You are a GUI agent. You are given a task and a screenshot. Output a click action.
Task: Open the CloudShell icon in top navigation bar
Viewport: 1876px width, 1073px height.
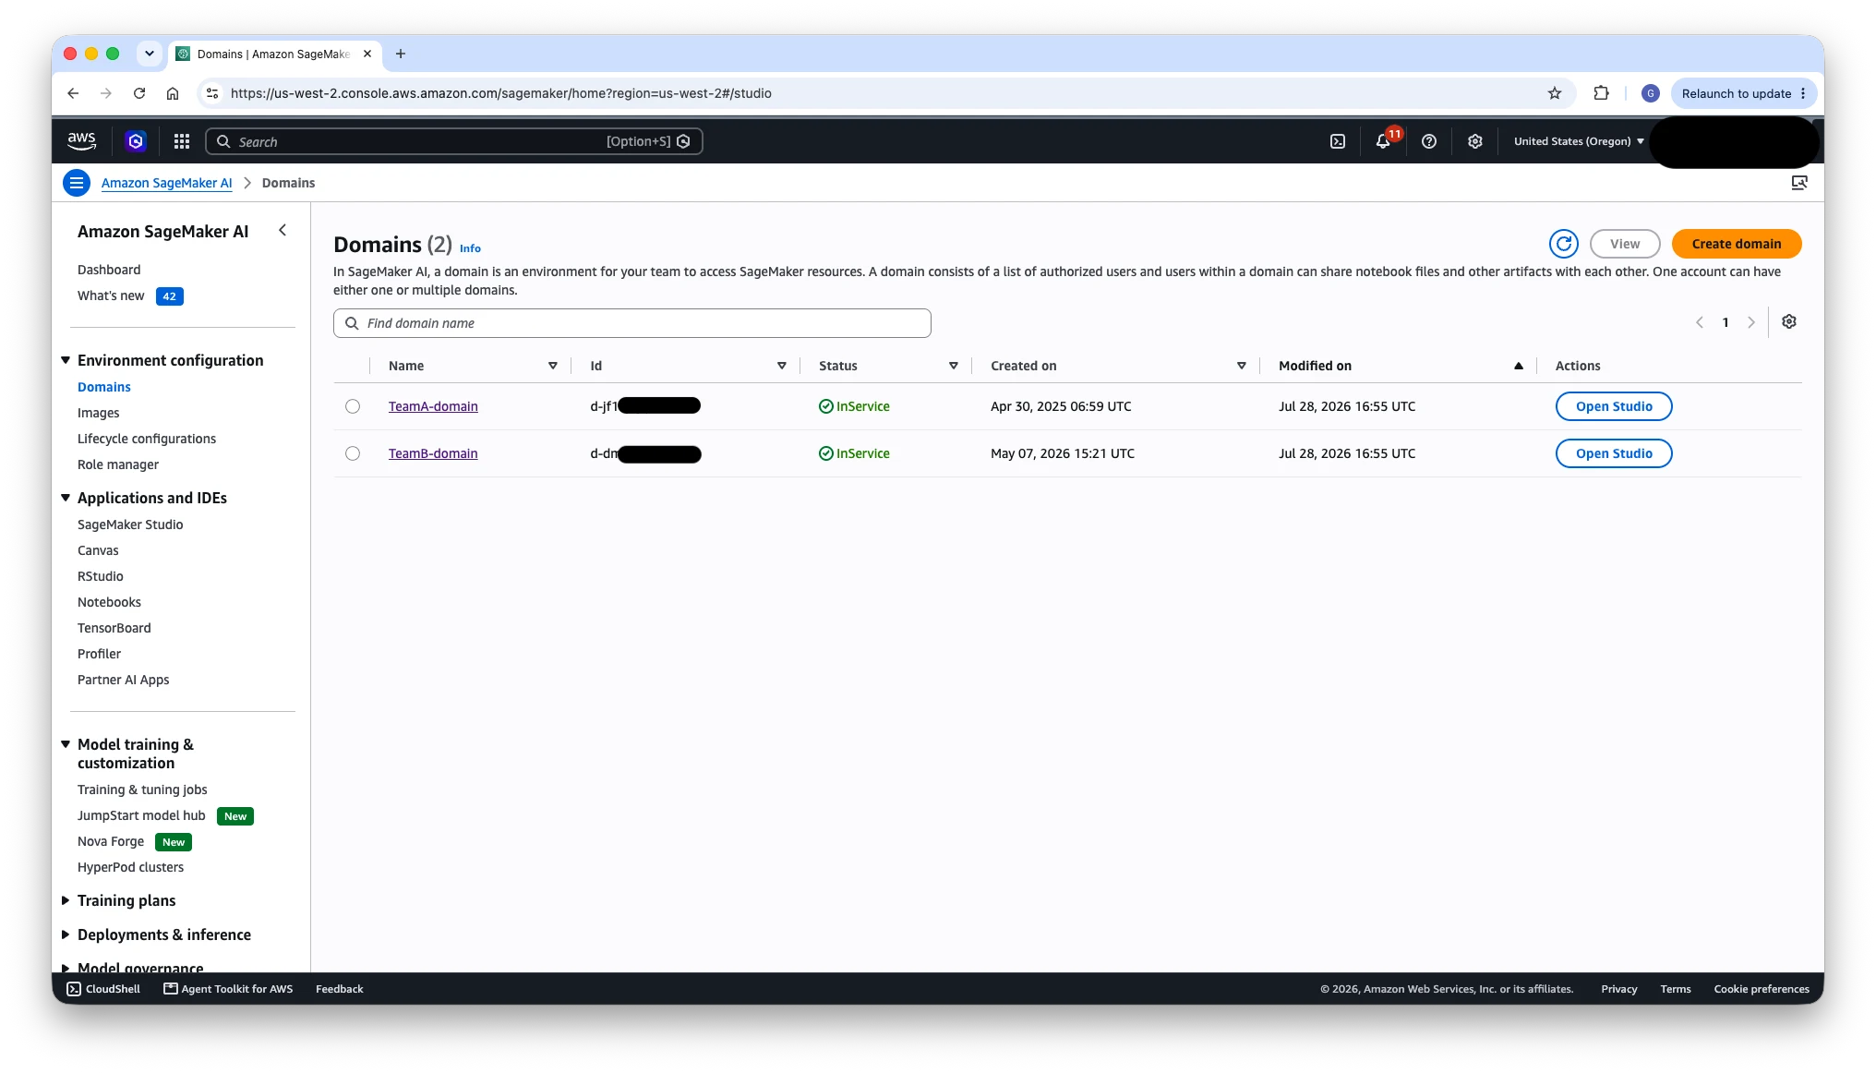(x=1338, y=141)
